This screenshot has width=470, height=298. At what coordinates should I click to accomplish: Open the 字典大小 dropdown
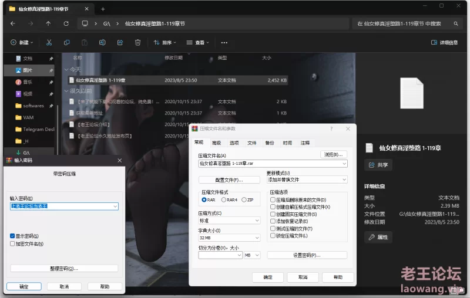coord(257,238)
